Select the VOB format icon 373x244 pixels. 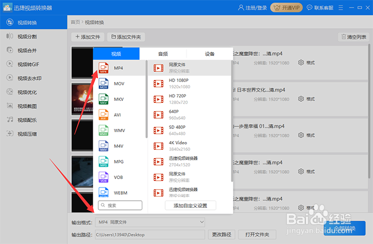click(x=103, y=177)
